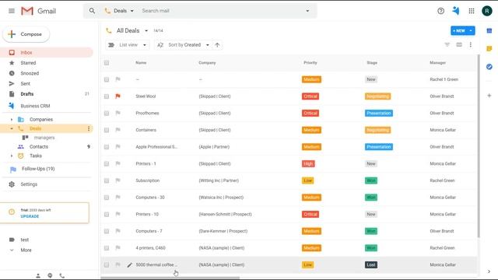Open the Deals scope dropdown in the search bar
498x280 pixels.
pos(119,11)
